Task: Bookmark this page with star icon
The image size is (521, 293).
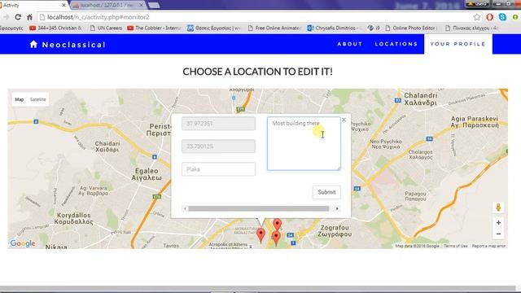Action: click(x=477, y=17)
